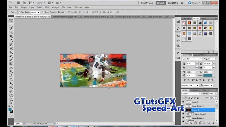Toggle the lock image pixels brush icon
Screen dimensions: 226x127
[192, 98]
